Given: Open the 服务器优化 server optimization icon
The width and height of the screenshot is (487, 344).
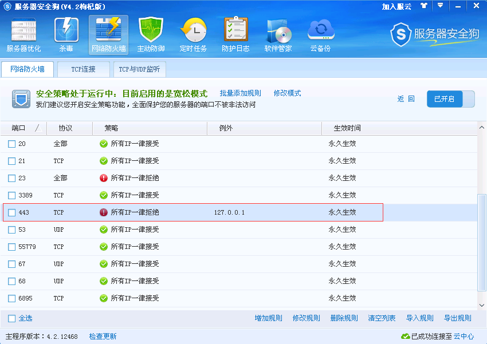Looking at the screenshot, I should 23,35.
